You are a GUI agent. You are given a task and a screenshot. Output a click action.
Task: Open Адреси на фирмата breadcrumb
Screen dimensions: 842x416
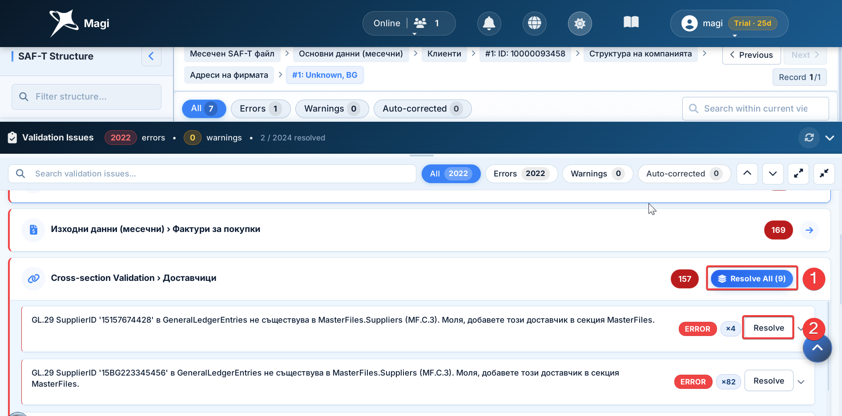[229, 75]
